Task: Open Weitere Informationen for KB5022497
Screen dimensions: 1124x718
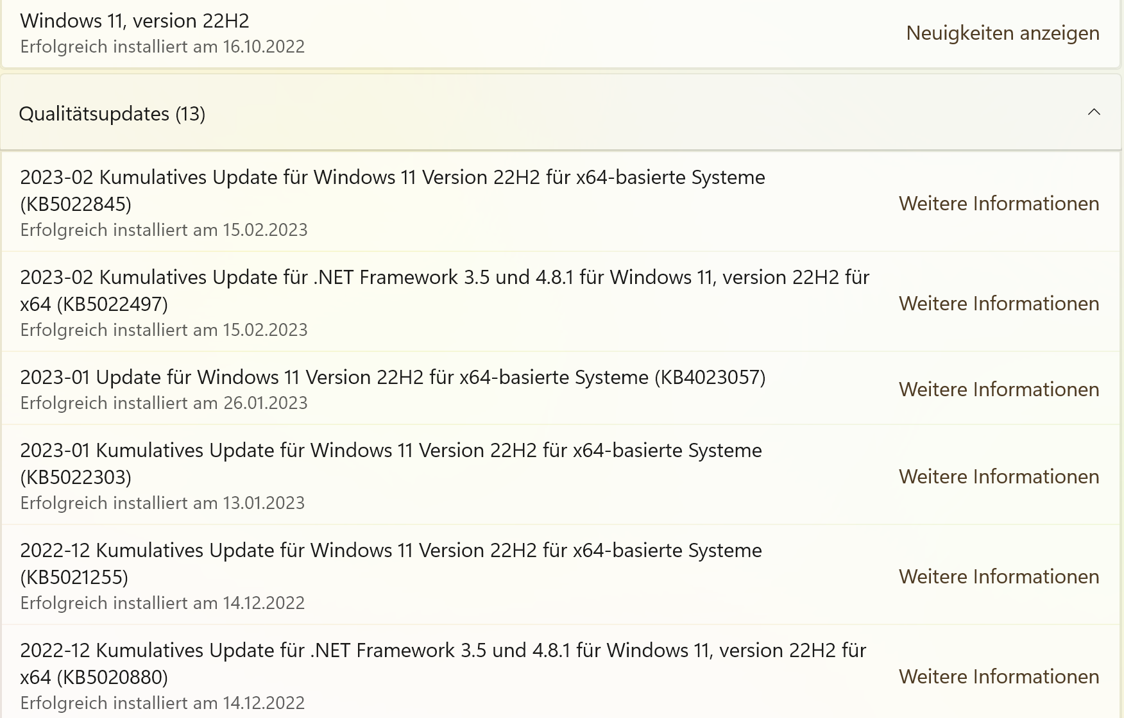Action: coord(999,304)
